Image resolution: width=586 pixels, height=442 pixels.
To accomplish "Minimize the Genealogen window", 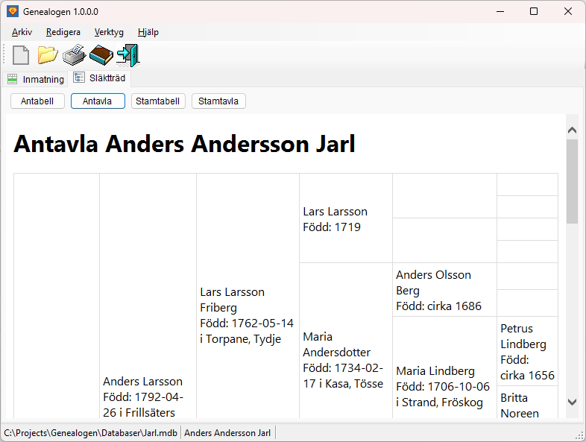I will [500, 11].
